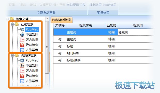Select the 在线检索 folder label
160x93 pixels.
pos(27,24)
